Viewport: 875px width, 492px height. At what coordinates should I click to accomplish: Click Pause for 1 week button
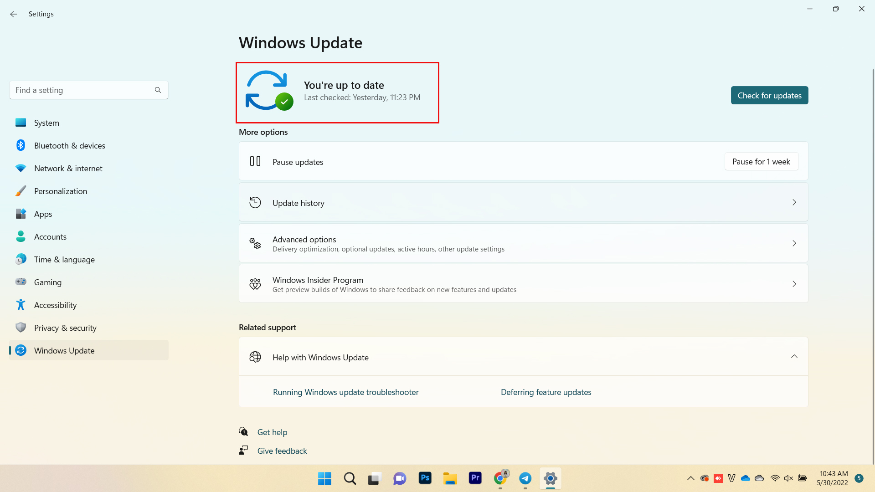pos(761,161)
